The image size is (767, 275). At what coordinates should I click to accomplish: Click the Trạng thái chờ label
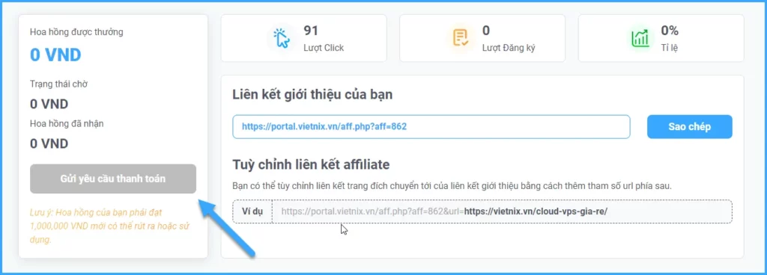click(58, 84)
